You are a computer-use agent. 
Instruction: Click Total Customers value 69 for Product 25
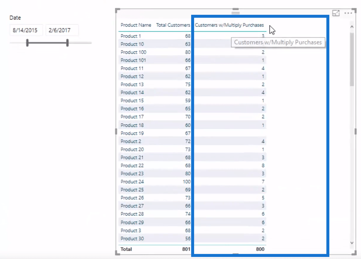188,190
